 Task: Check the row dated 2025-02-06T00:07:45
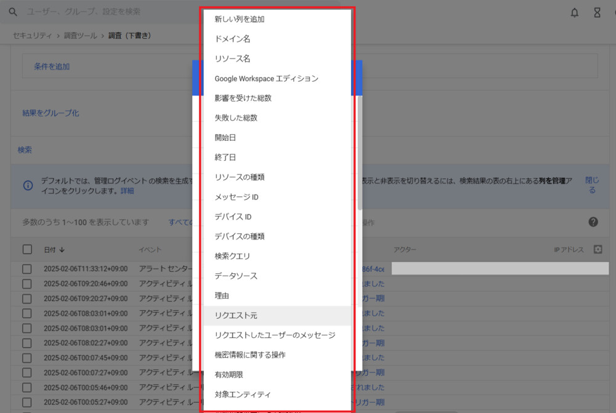[26, 358]
